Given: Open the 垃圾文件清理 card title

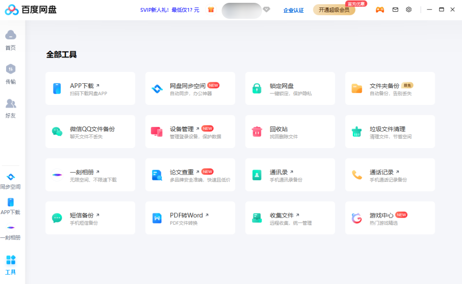Looking at the screenshot, I should 388,129.
